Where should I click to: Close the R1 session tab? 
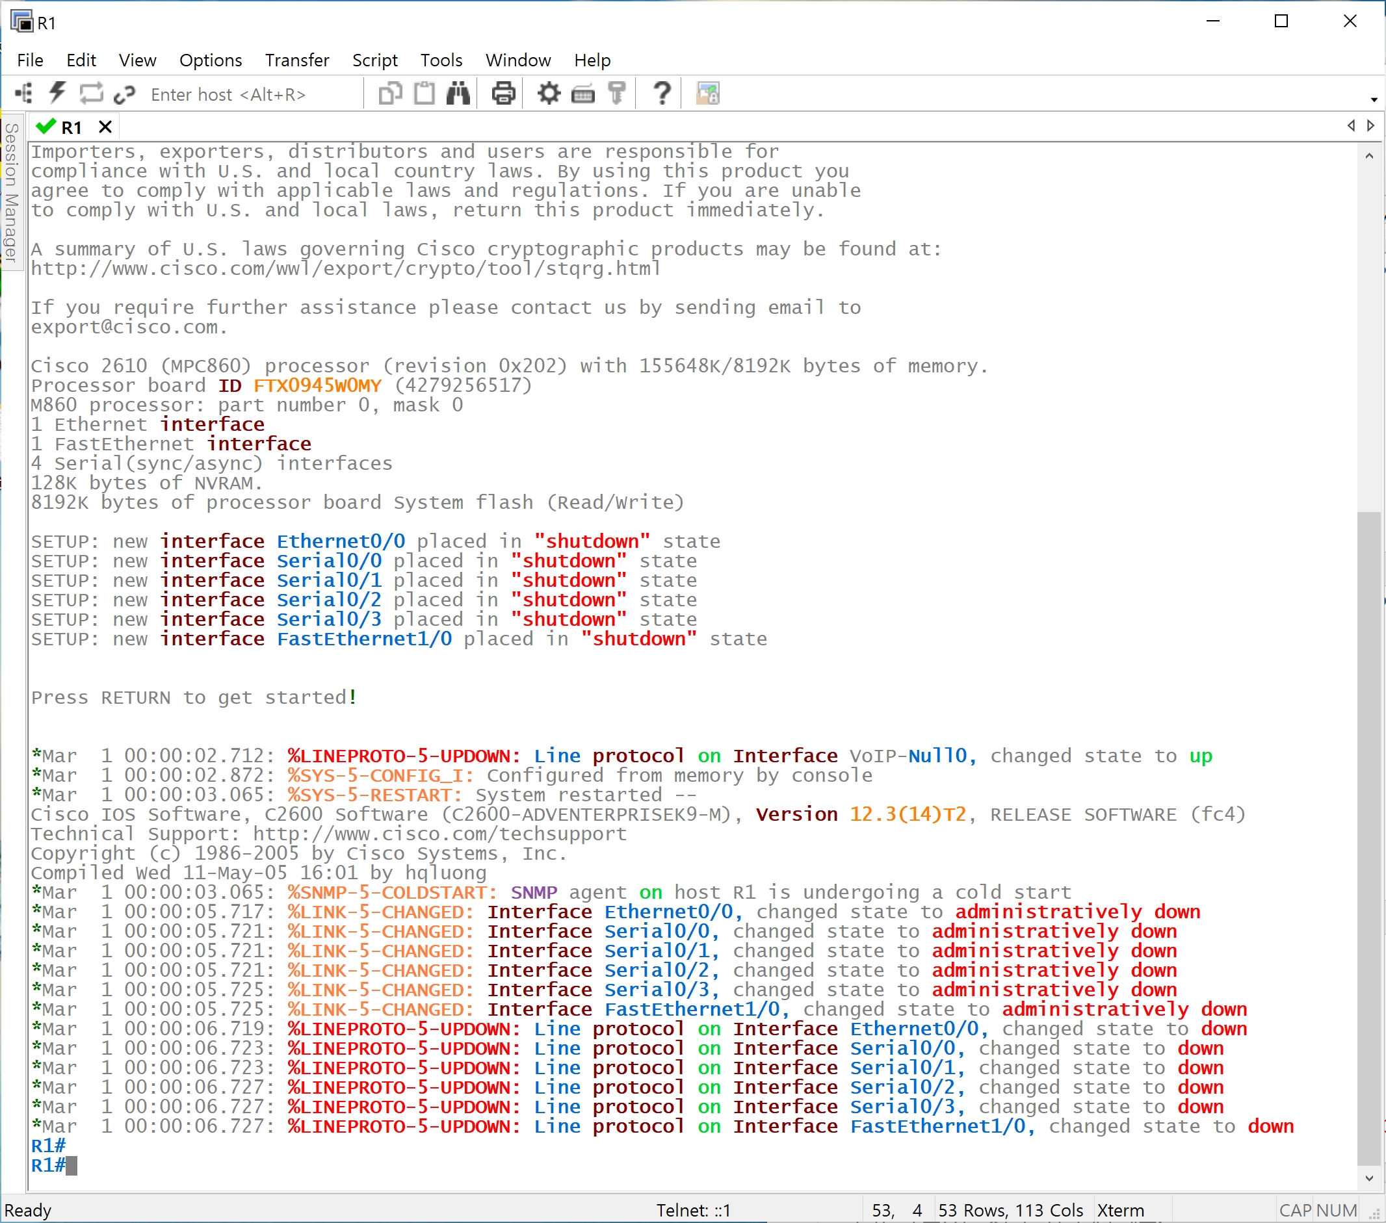click(x=105, y=127)
